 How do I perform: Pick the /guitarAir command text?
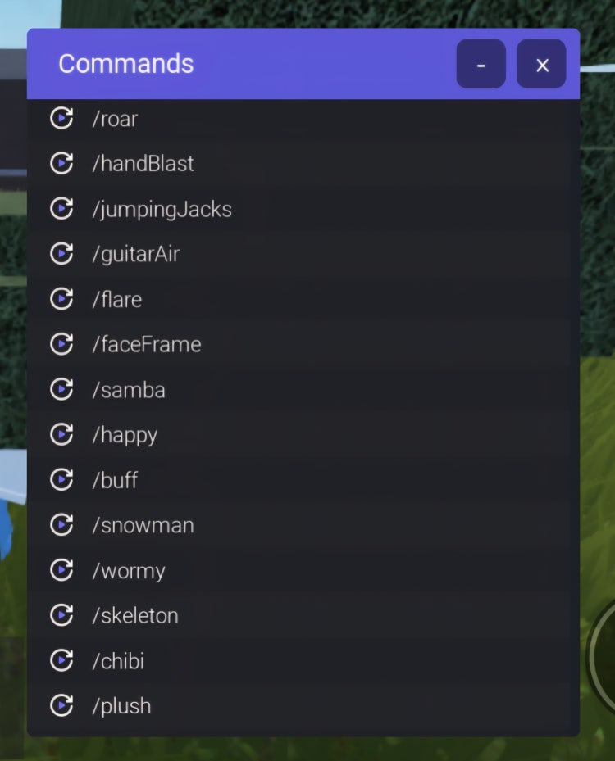tap(136, 255)
